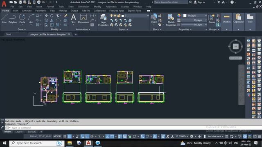The height and width of the screenshot is (147, 262).
Task: Click the search magnifier icon in title bar
Action: click(x=190, y=2)
